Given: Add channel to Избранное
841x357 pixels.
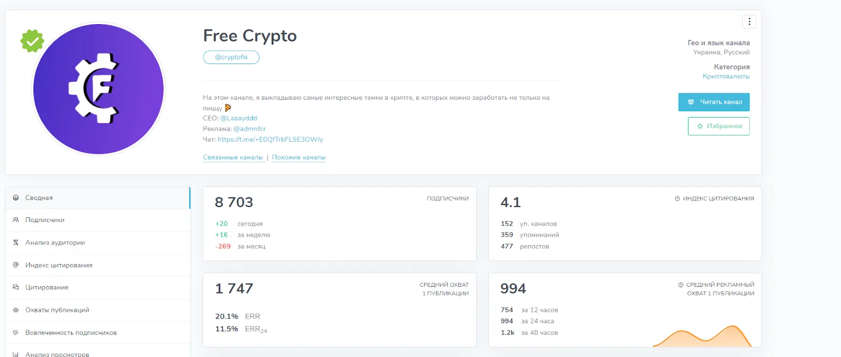Looking at the screenshot, I should tap(719, 126).
